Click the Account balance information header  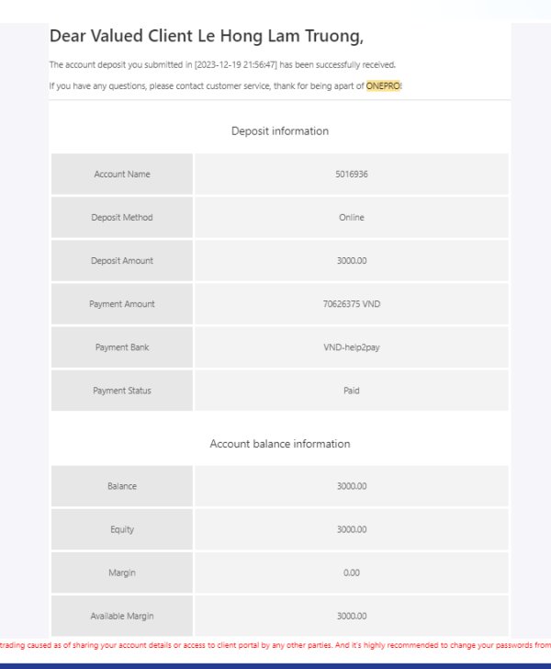[279, 444]
